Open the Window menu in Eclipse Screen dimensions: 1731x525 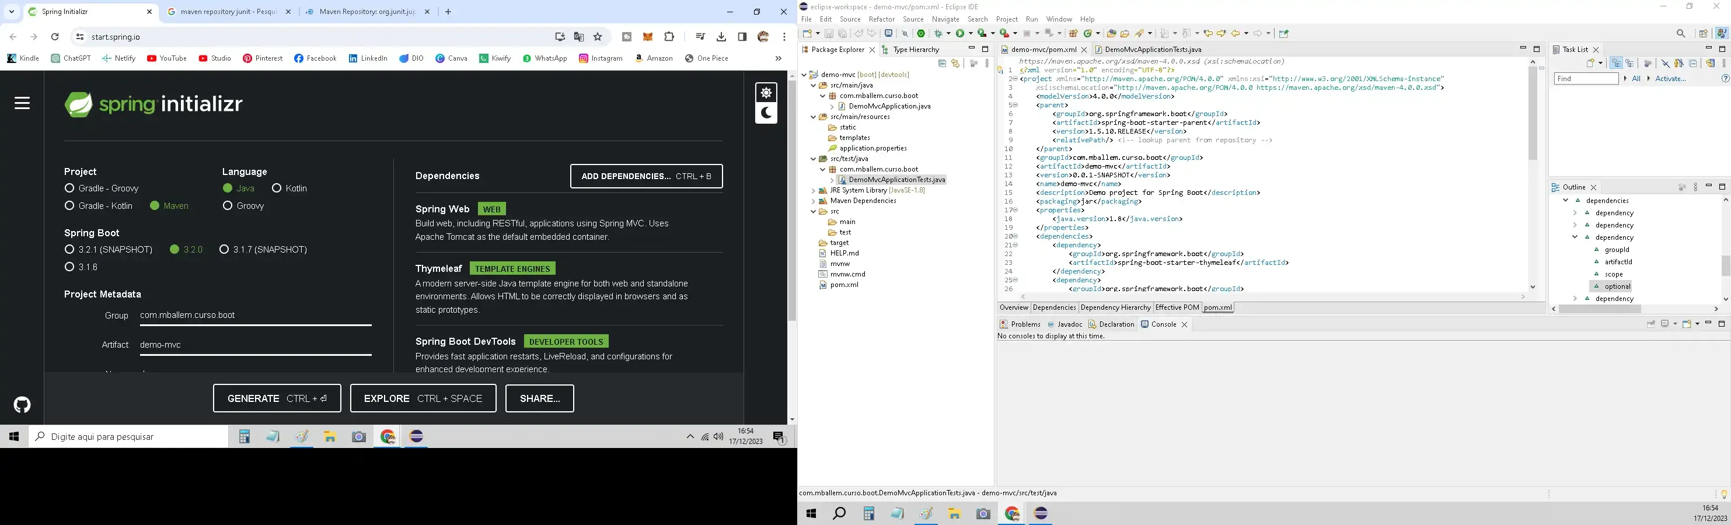(1059, 19)
